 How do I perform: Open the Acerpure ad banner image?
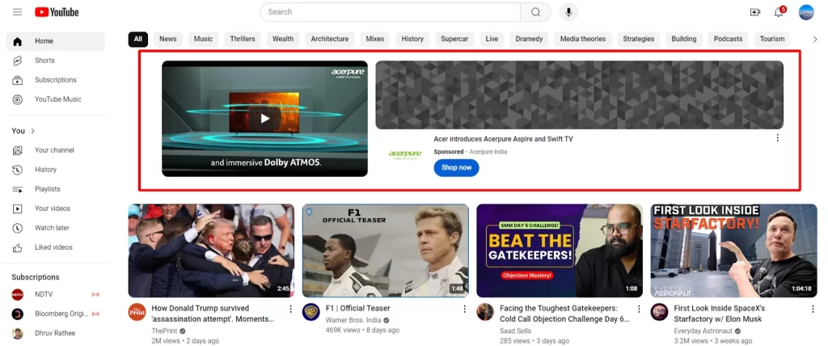coord(579,95)
